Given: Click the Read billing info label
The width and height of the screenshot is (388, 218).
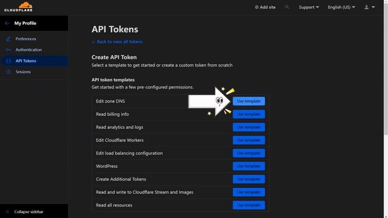Looking at the screenshot, I should [112, 114].
